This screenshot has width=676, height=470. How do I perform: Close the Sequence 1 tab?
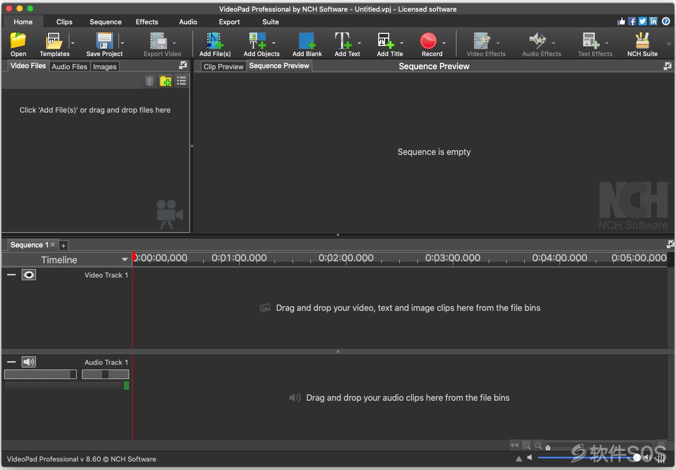52,245
